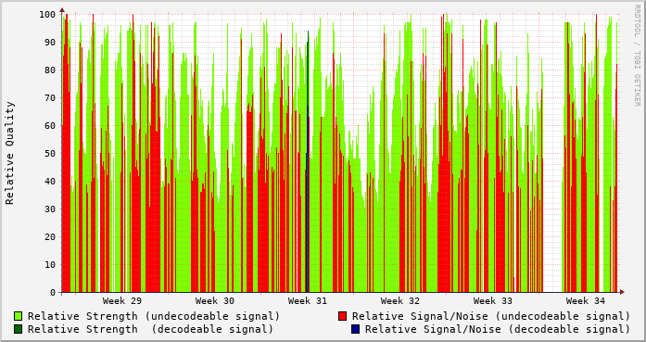Click the RRDTOOL / TOBI OETIKER watermark

638,56
